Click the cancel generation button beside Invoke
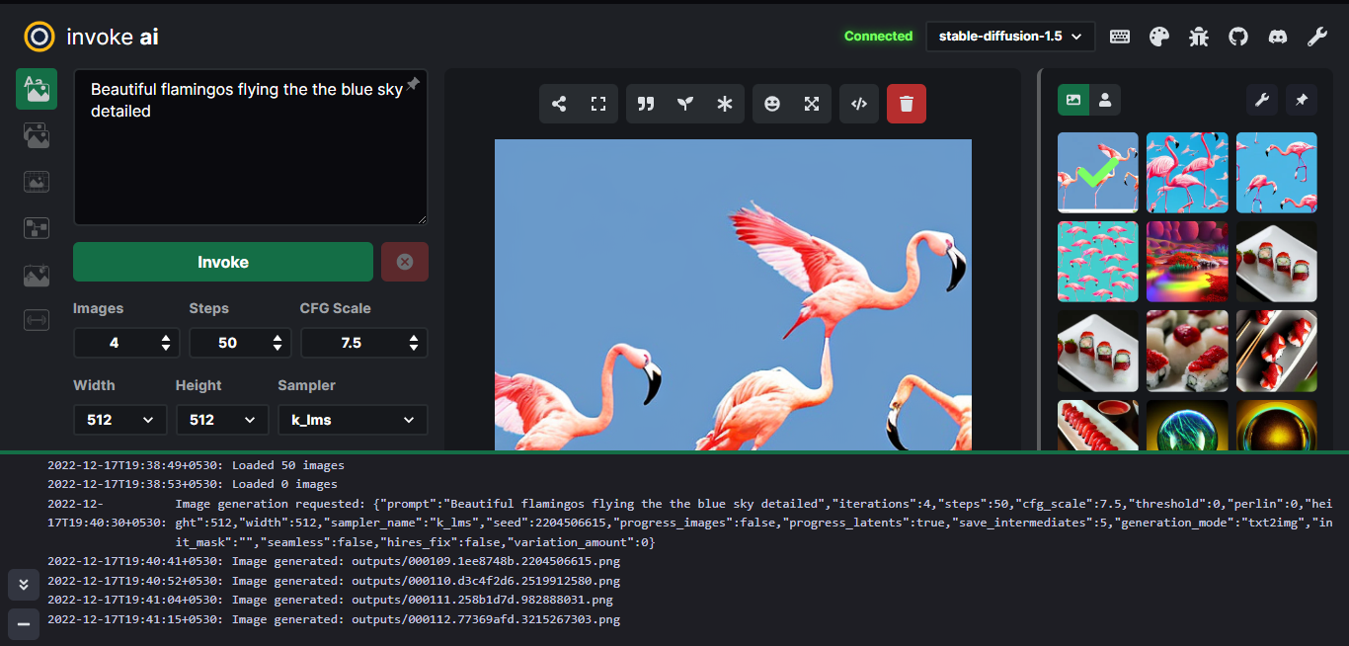Viewport: 1349px width, 646px height. click(x=405, y=262)
